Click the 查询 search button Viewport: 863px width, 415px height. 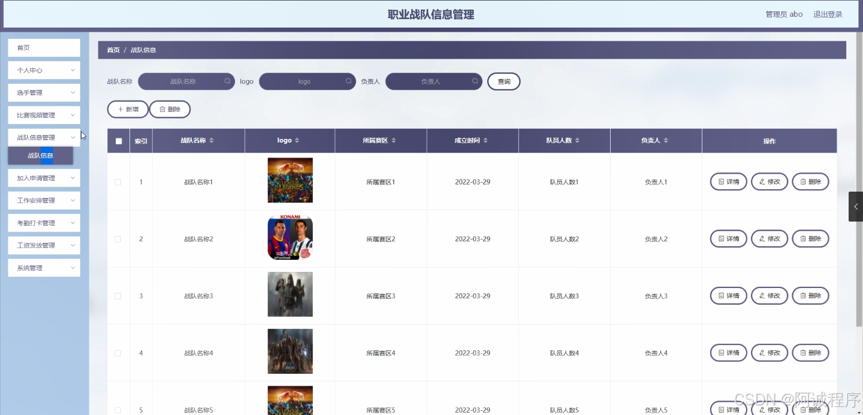coord(504,81)
